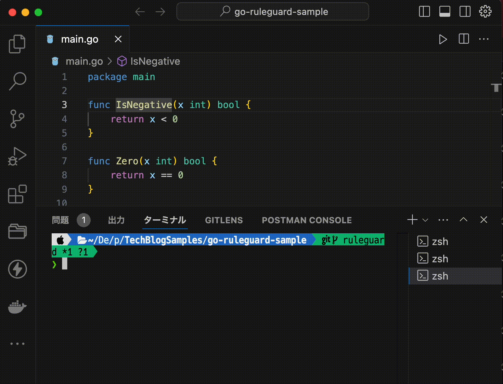Switch to the 出力 panel tab
The height and width of the screenshot is (384, 503).
[116, 220]
